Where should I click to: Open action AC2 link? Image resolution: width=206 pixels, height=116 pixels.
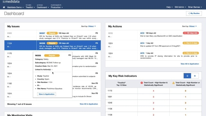pos(142,33)
